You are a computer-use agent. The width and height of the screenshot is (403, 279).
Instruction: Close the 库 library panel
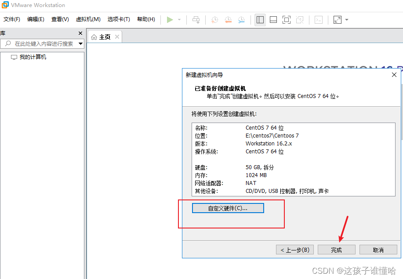[80, 33]
